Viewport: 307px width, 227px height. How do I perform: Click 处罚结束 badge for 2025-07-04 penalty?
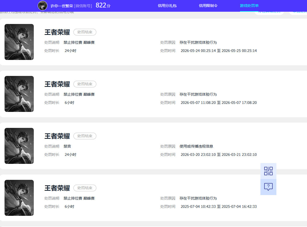pos(85,188)
